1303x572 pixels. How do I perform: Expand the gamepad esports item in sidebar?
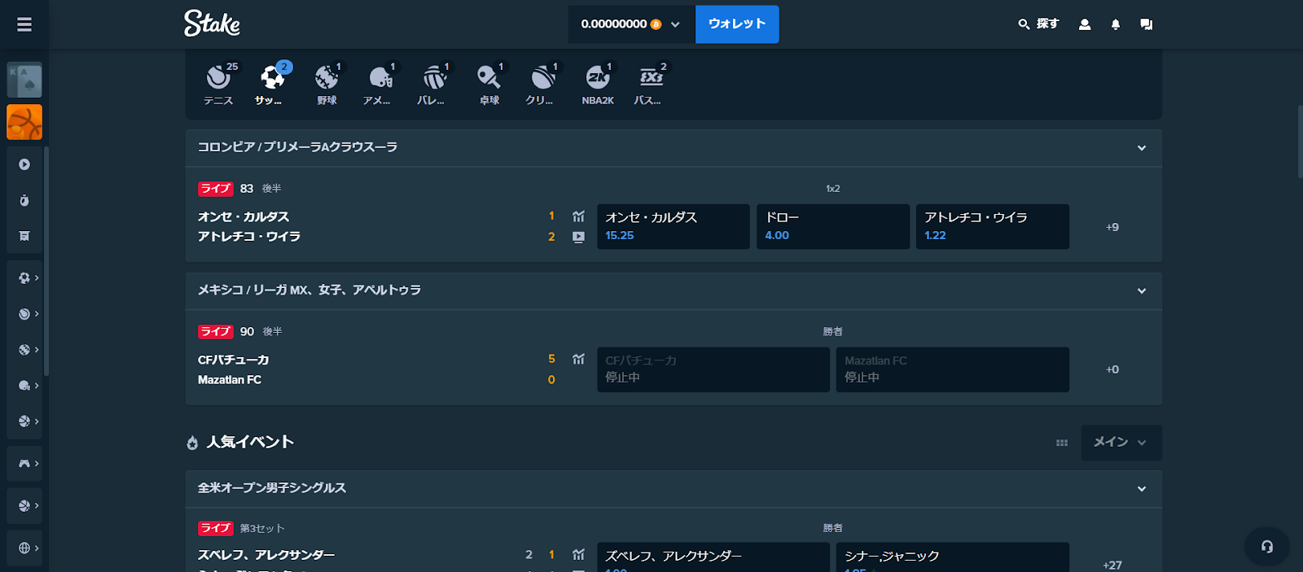click(29, 463)
